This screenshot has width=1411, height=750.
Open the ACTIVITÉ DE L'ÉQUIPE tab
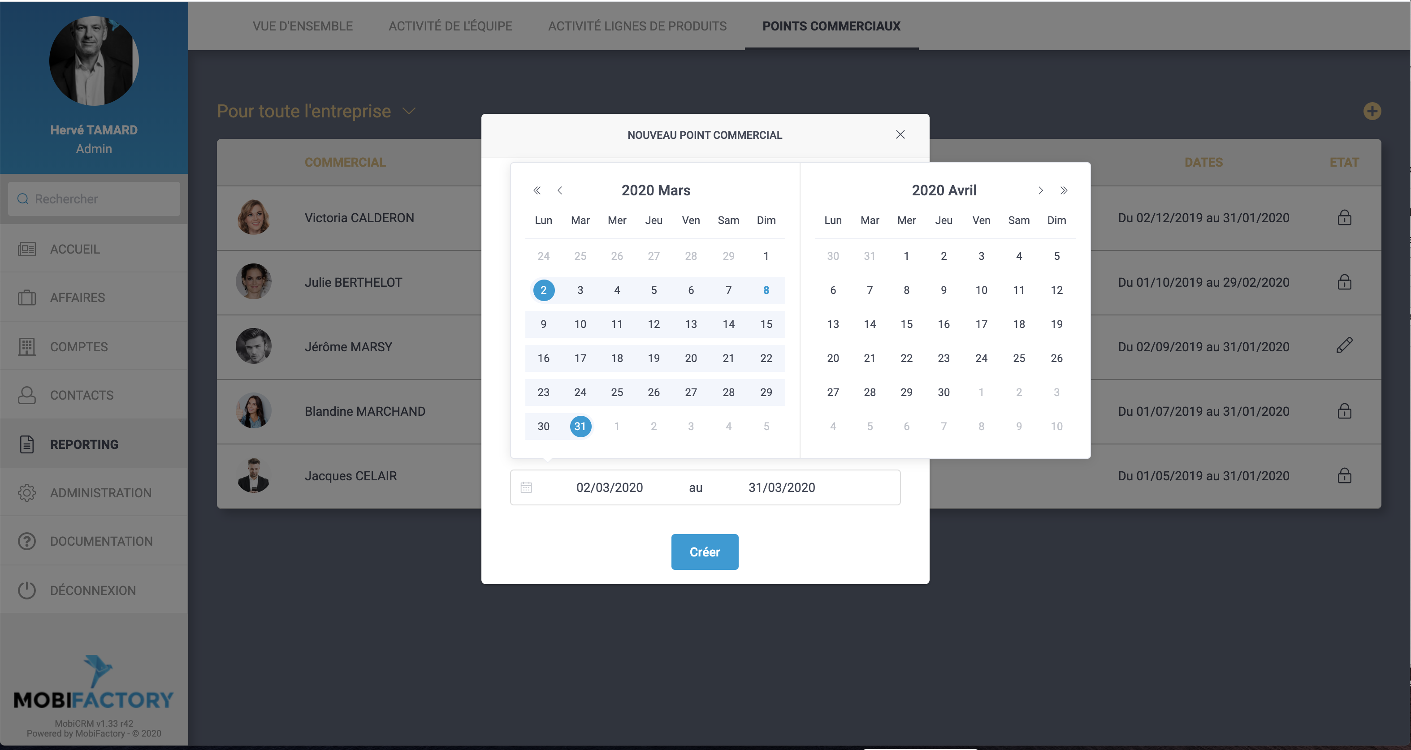(450, 26)
